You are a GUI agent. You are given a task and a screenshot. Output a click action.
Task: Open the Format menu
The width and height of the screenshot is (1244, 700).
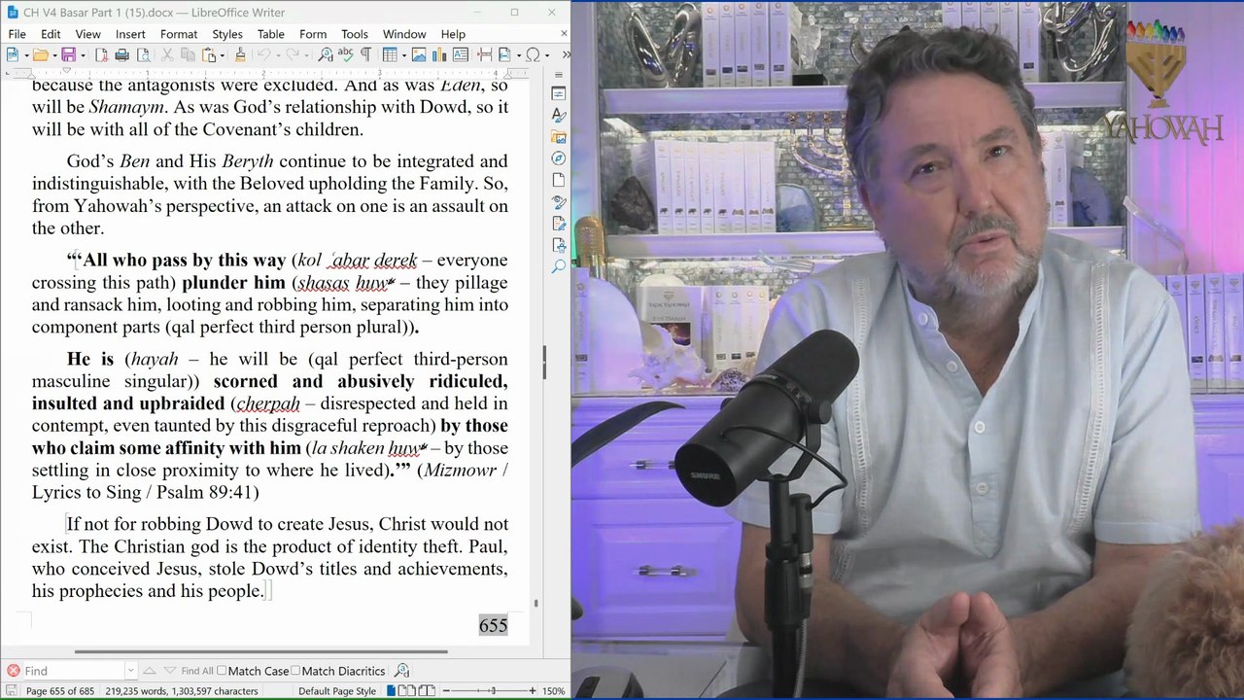tap(179, 34)
